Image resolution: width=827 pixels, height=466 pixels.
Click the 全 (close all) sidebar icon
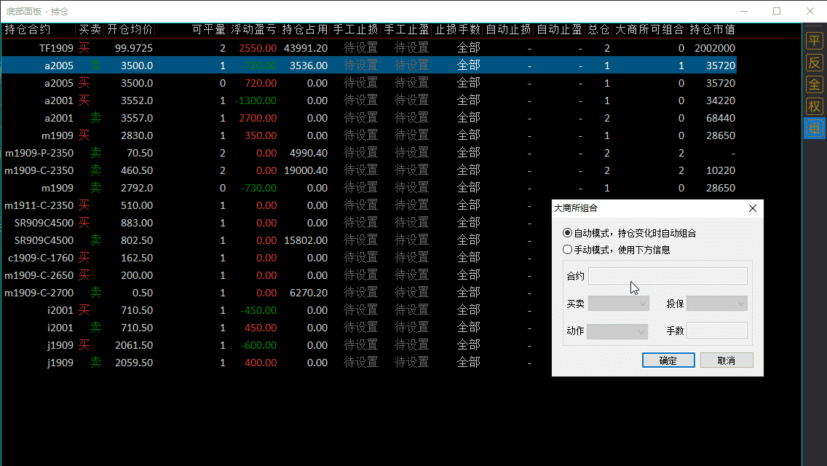(814, 84)
